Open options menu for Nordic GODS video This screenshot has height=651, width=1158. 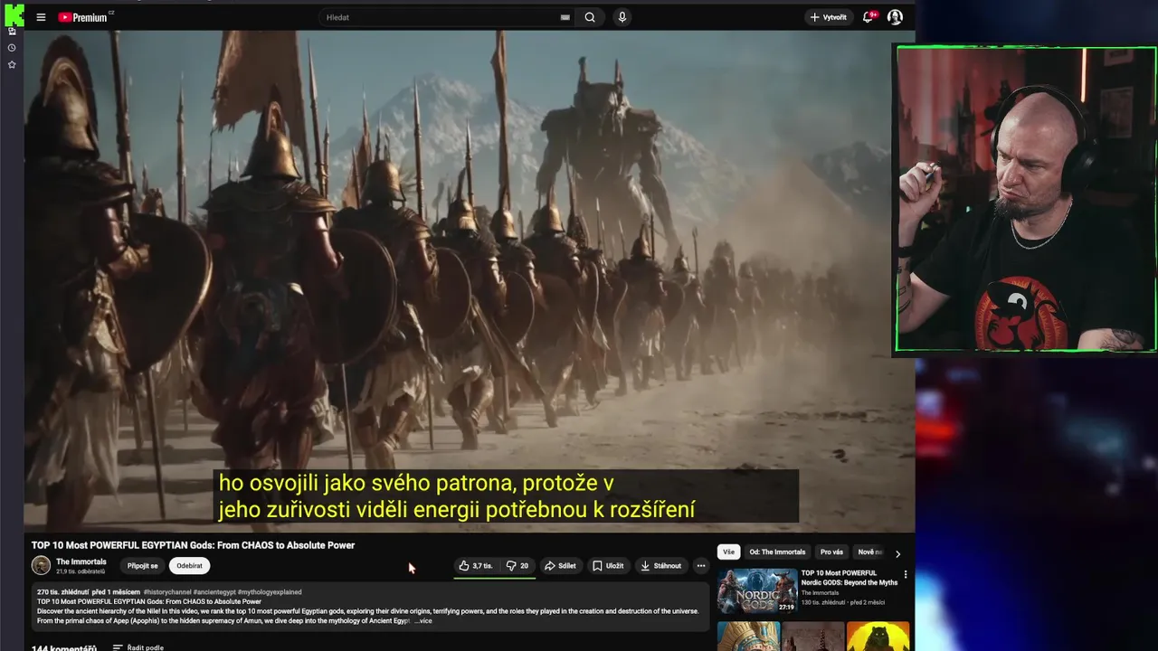pyautogui.click(x=906, y=574)
